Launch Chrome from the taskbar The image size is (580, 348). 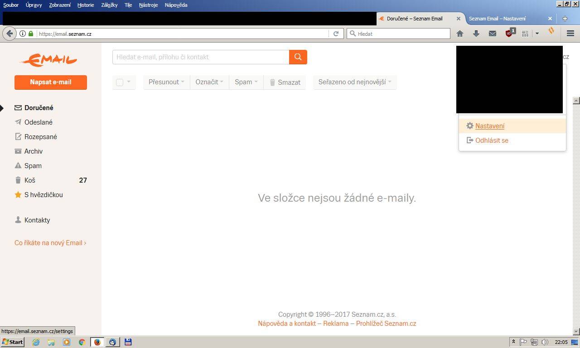click(82, 342)
